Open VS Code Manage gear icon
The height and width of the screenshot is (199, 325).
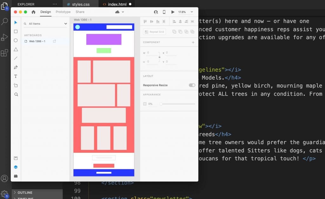click(x=4, y=194)
